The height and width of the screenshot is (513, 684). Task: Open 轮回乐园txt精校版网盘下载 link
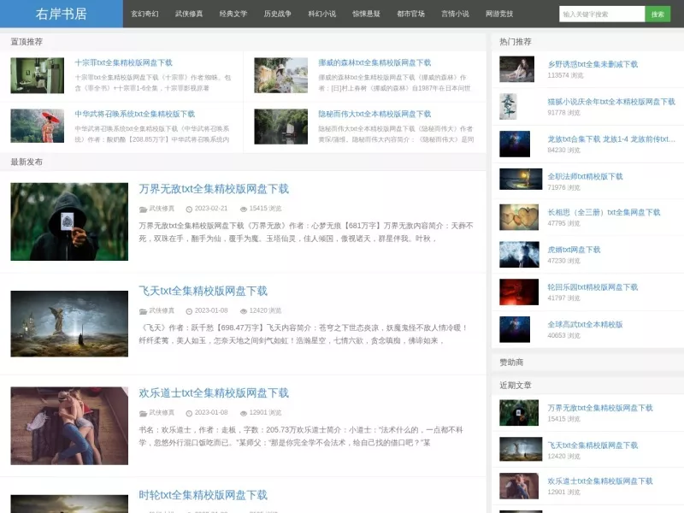[x=593, y=287]
